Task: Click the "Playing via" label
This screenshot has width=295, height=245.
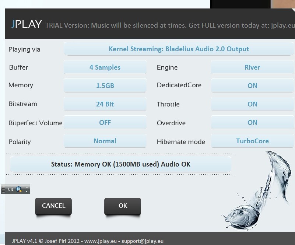Action: coord(24,49)
